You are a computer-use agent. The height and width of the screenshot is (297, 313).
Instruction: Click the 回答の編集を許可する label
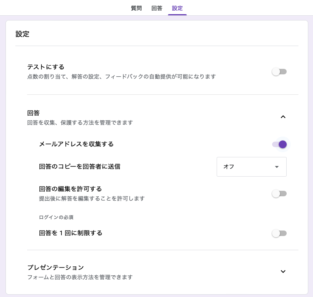(x=70, y=189)
